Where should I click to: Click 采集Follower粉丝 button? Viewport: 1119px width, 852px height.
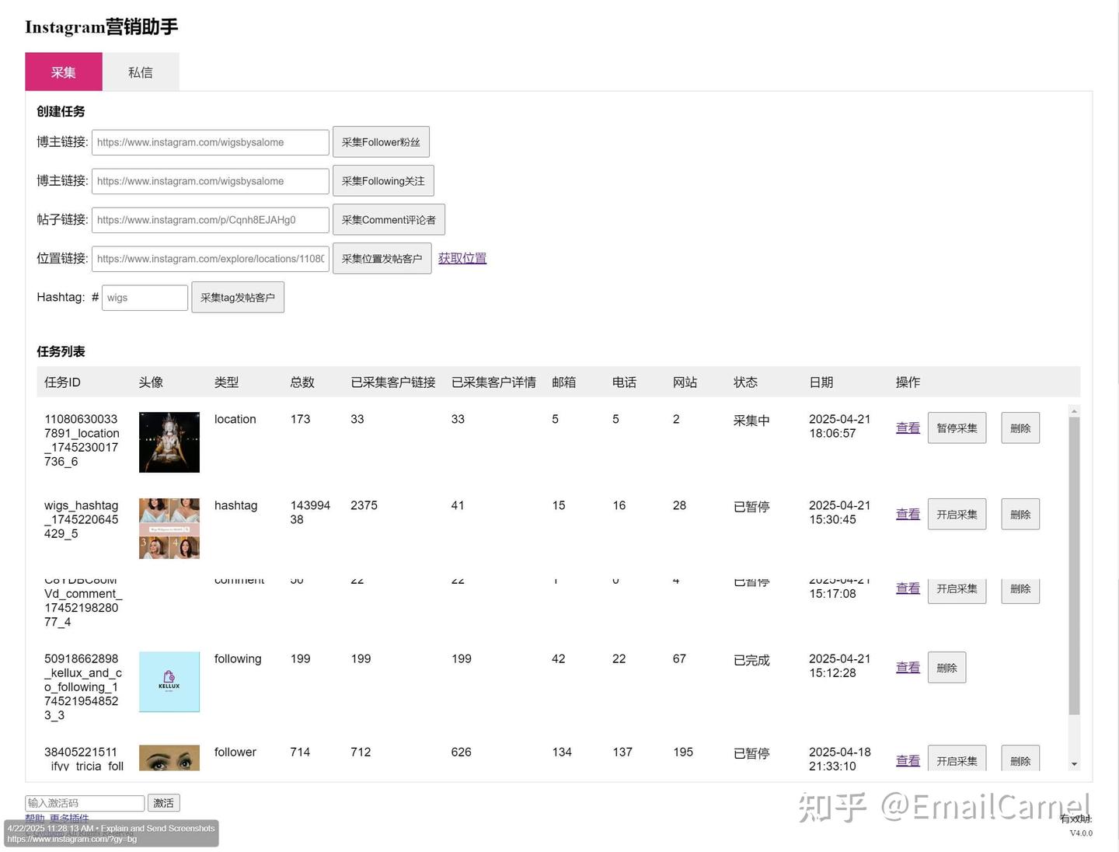click(x=380, y=141)
